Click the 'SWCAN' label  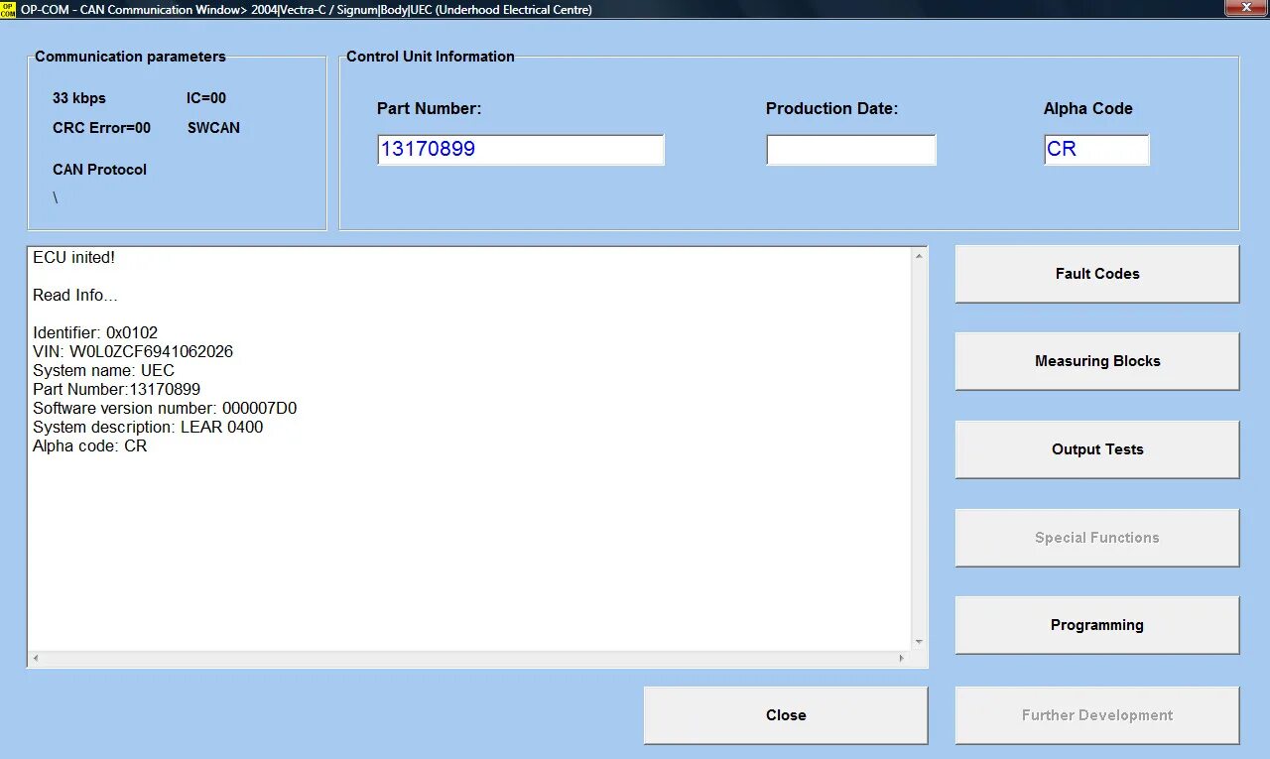click(213, 128)
